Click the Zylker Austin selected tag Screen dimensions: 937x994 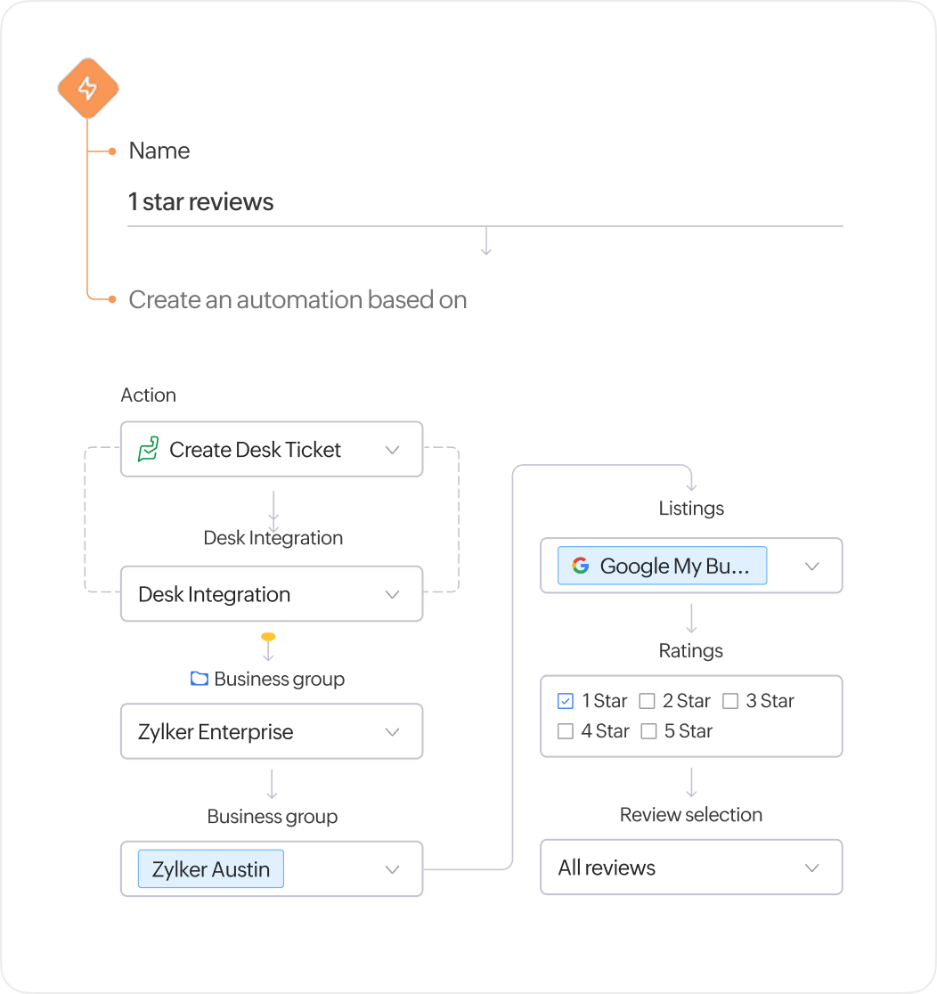click(211, 869)
